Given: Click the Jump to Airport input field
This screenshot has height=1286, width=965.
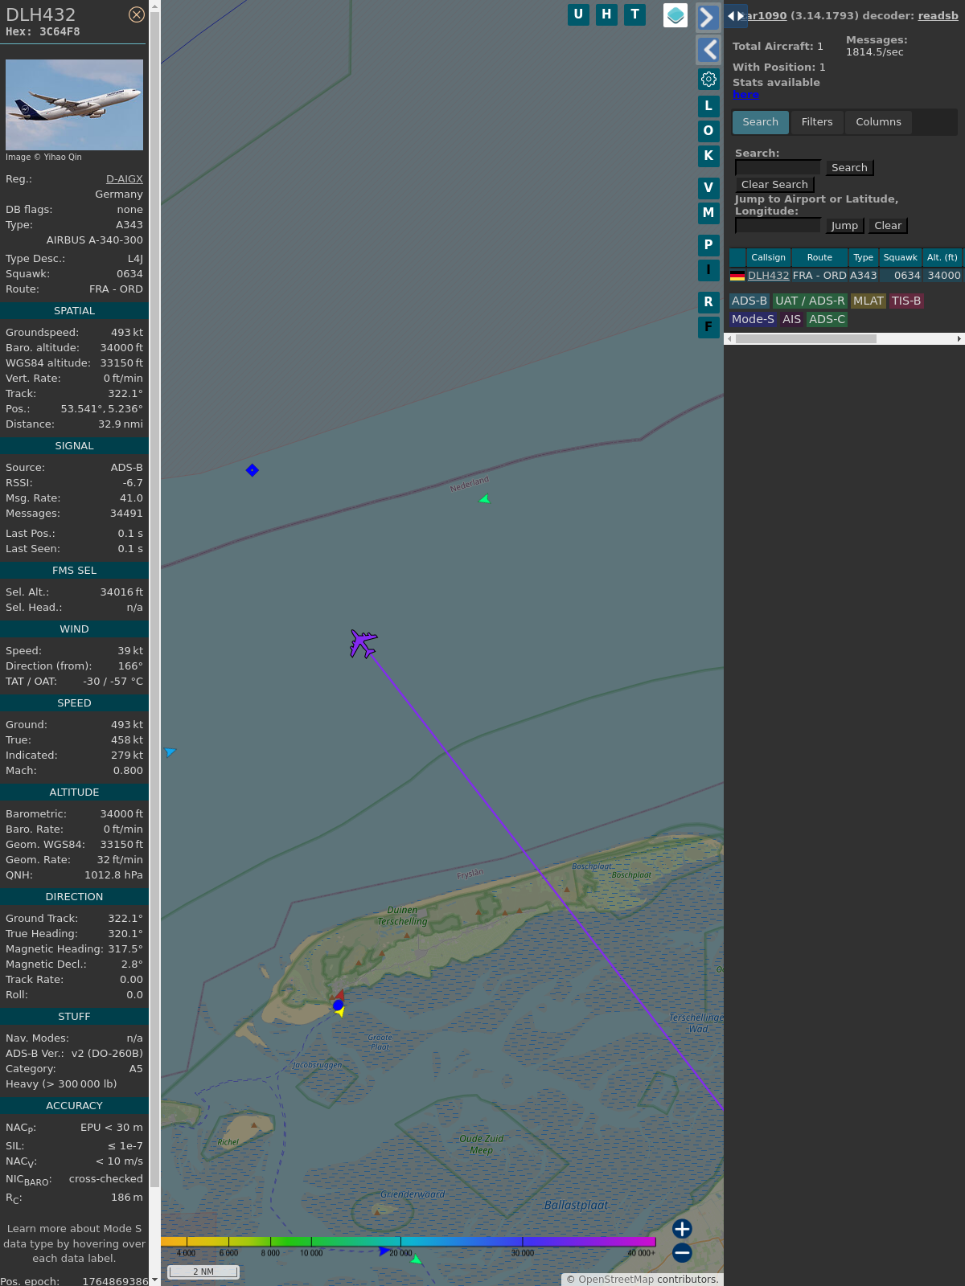Looking at the screenshot, I should click(x=778, y=226).
